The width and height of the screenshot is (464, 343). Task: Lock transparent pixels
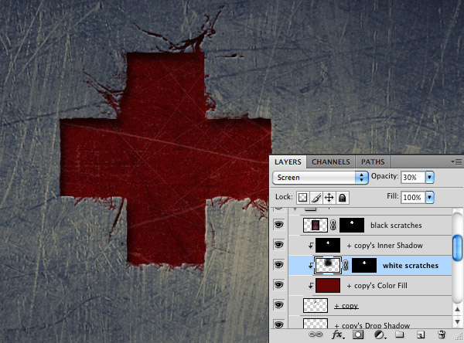[x=302, y=198]
